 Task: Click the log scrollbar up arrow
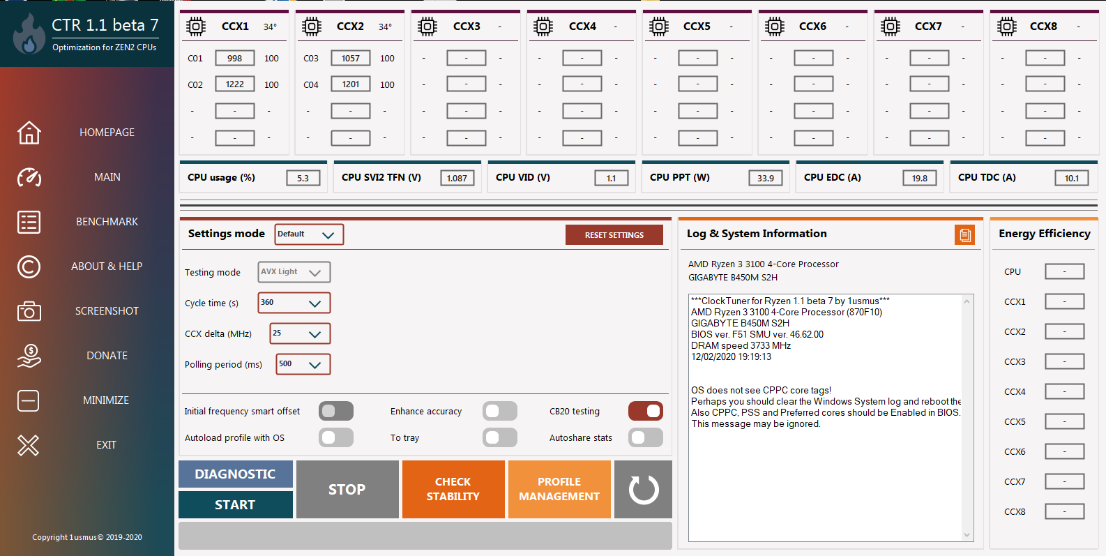(x=967, y=301)
